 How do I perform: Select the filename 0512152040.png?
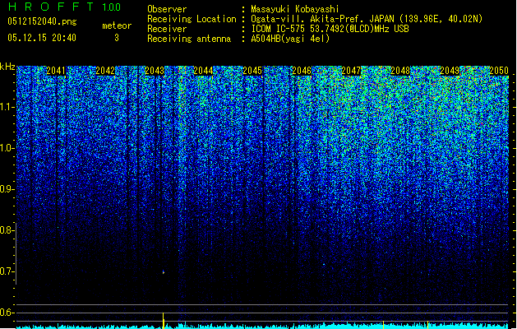pos(42,21)
